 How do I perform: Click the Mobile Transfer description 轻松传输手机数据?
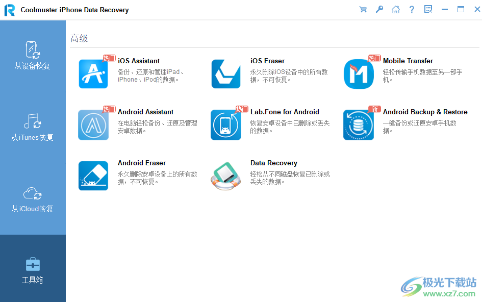[422, 75]
